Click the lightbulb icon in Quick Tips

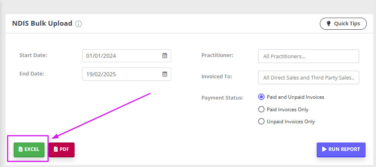[x=329, y=24]
